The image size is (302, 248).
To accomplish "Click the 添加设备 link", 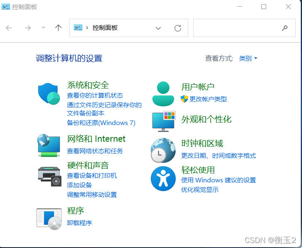I will pyautogui.click(x=79, y=185).
